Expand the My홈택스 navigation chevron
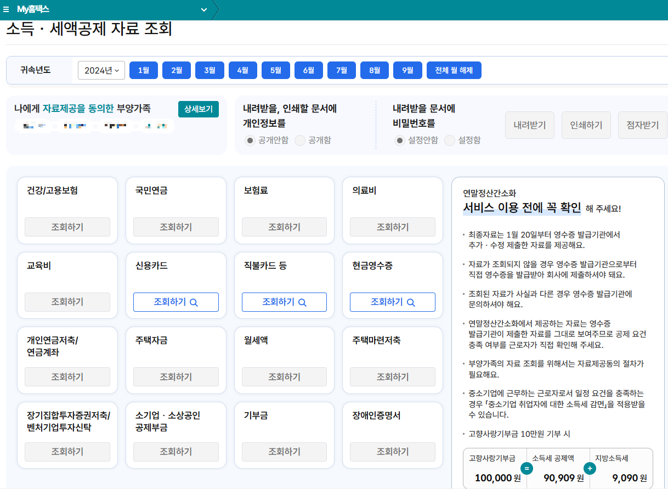Viewport: 668px width, 489px height. (x=203, y=9)
